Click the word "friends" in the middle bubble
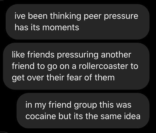Viewport: 156px width, 133px height. (41, 55)
